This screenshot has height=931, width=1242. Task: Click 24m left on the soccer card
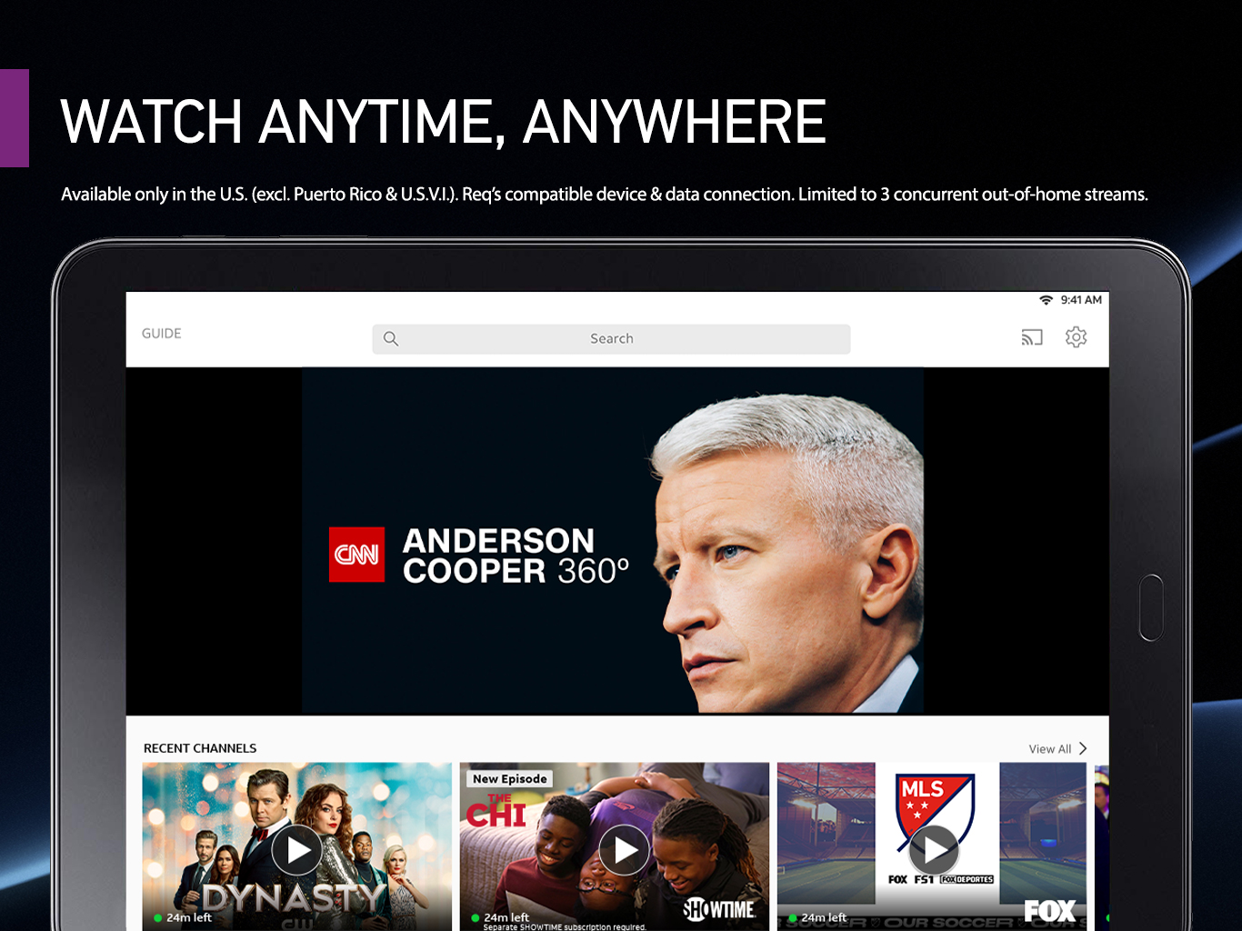824,917
